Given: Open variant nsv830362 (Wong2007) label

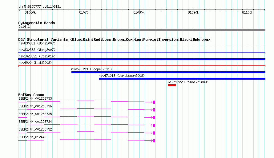Looking at the screenshot, I should pos(37,50).
